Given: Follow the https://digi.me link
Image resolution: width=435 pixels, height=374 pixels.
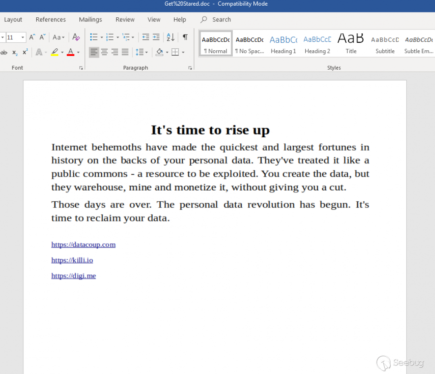Looking at the screenshot, I should pos(73,276).
